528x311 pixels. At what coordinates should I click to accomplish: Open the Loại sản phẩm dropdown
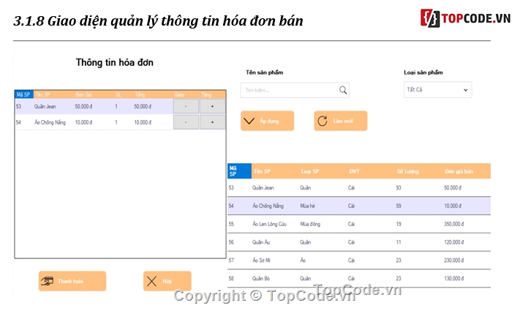(x=438, y=89)
